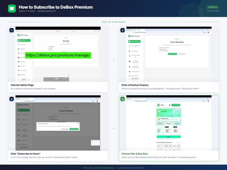Click Connect Wallet in step 2 sidebar

[x=135, y=78]
